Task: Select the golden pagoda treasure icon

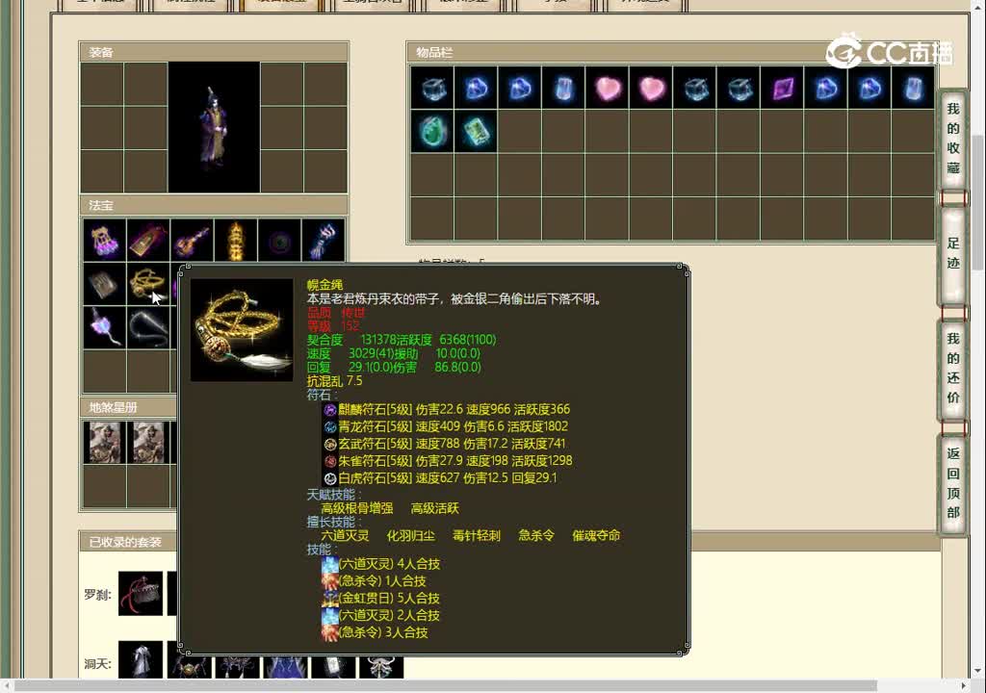Action: (x=236, y=241)
